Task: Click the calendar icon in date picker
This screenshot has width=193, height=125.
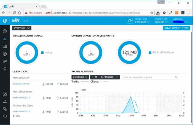Action: [96, 77]
